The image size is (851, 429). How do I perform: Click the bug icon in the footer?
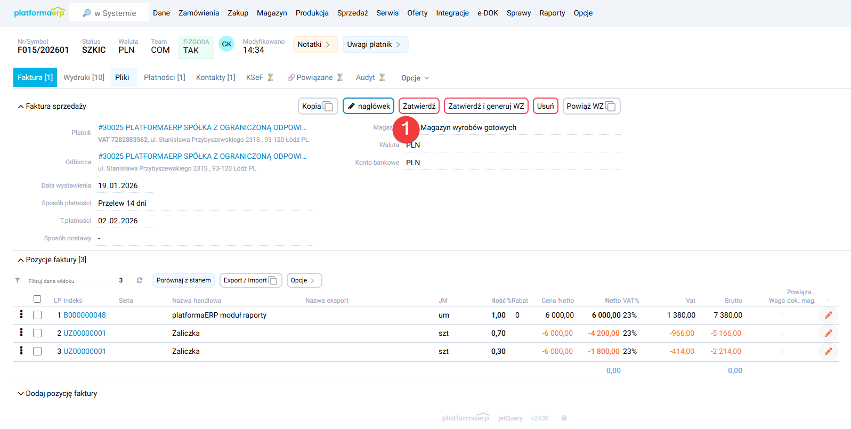tap(564, 418)
